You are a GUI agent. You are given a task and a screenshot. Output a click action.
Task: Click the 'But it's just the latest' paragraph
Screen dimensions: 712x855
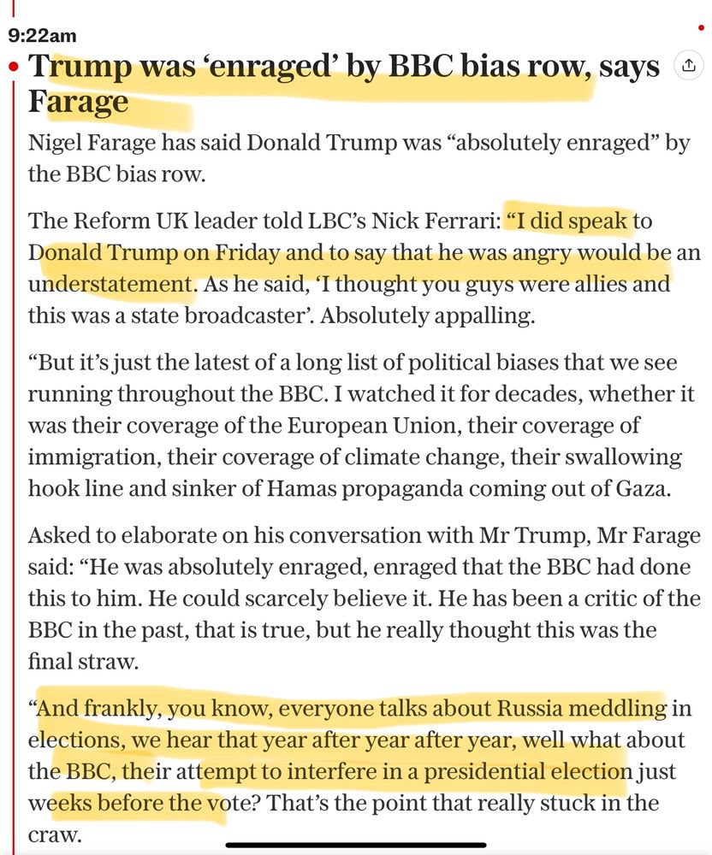tap(361, 425)
